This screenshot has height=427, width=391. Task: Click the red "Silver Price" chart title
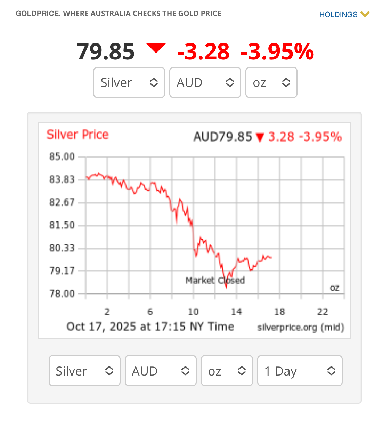(78, 135)
